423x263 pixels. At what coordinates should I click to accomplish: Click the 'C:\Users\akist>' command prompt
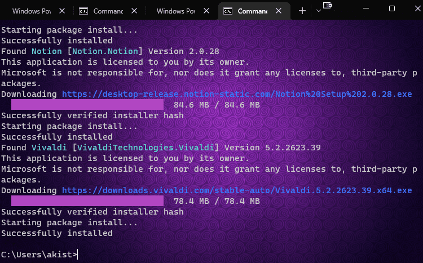39,255
